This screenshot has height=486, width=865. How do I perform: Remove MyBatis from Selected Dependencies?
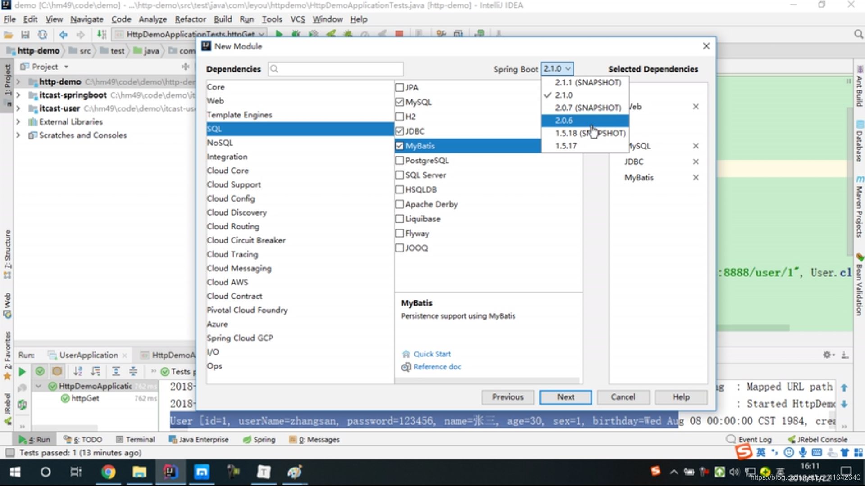[x=696, y=177]
